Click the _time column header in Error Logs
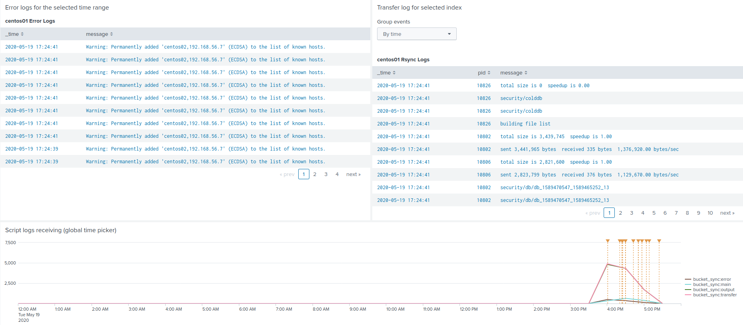Image resolution: width=743 pixels, height=325 pixels. point(14,34)
